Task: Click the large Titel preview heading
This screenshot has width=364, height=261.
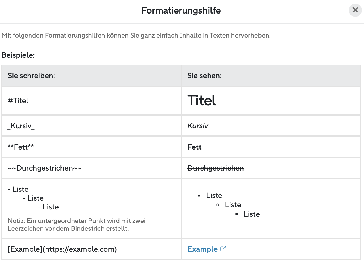Action: [x=202, y=100]
